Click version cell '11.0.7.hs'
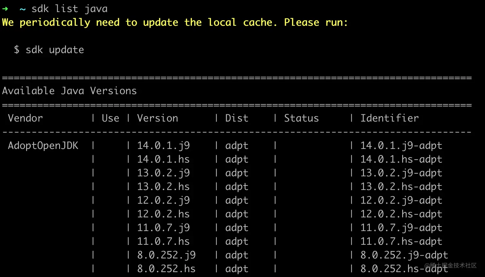Image resolution: width=485 pixels, height=277 pixels. [x=164, y=241]
